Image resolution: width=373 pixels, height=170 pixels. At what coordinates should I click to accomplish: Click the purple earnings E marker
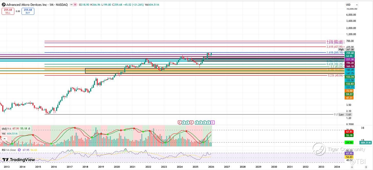(213, 122)
